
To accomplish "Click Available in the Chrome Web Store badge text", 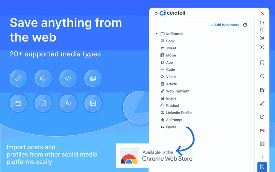I will pyautogui.click(x=167, y=156).
